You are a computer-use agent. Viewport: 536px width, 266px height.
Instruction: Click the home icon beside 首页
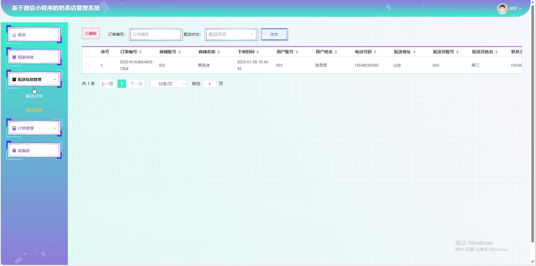pos(14,35)
